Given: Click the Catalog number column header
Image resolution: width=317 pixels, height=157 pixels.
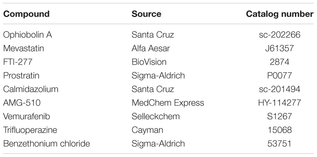Looking at the screenshot, I should click(x=280, y=14).
